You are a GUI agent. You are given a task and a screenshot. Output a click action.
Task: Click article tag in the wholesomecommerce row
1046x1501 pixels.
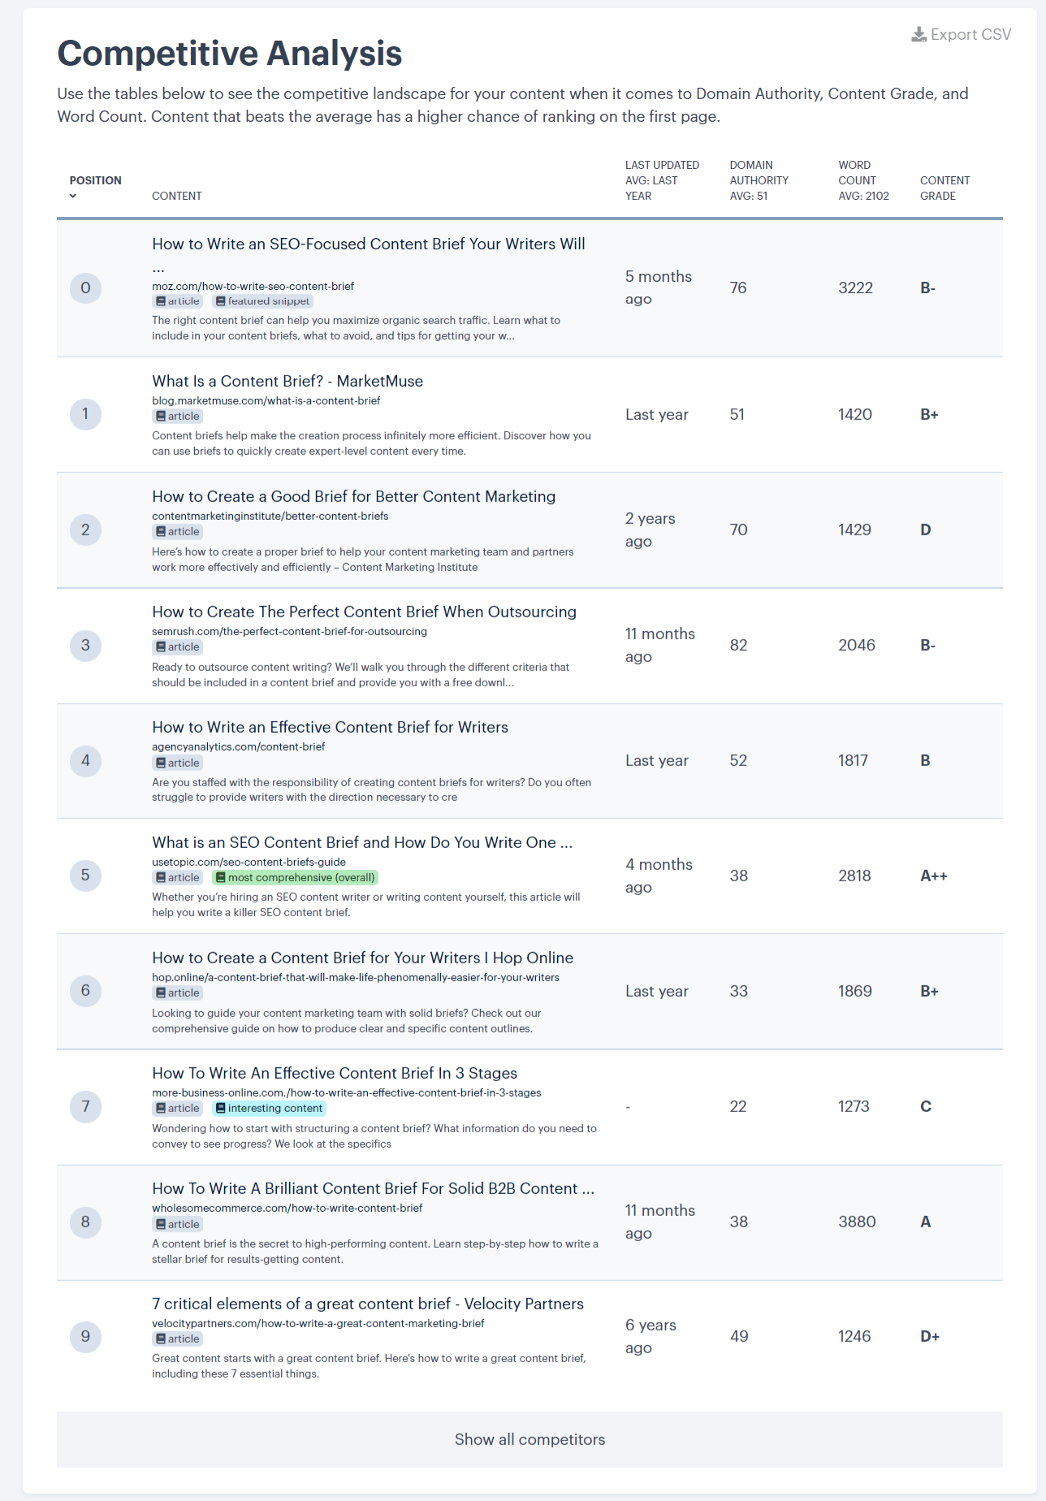[178, 1224]
